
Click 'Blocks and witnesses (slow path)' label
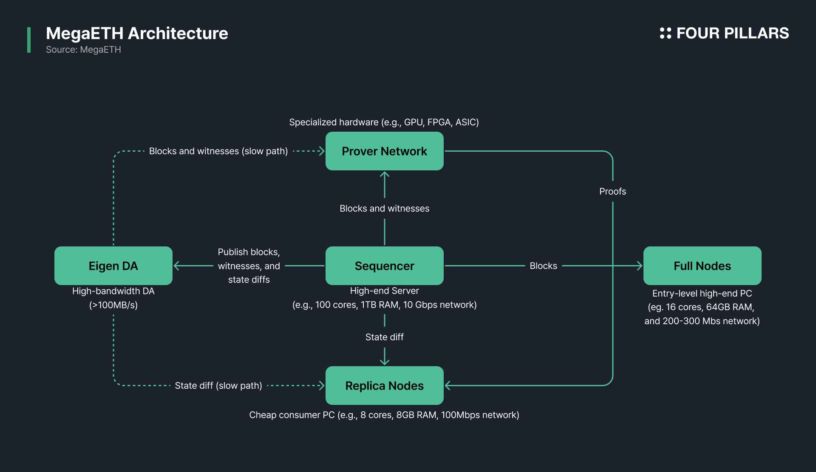tap(218, 151)
